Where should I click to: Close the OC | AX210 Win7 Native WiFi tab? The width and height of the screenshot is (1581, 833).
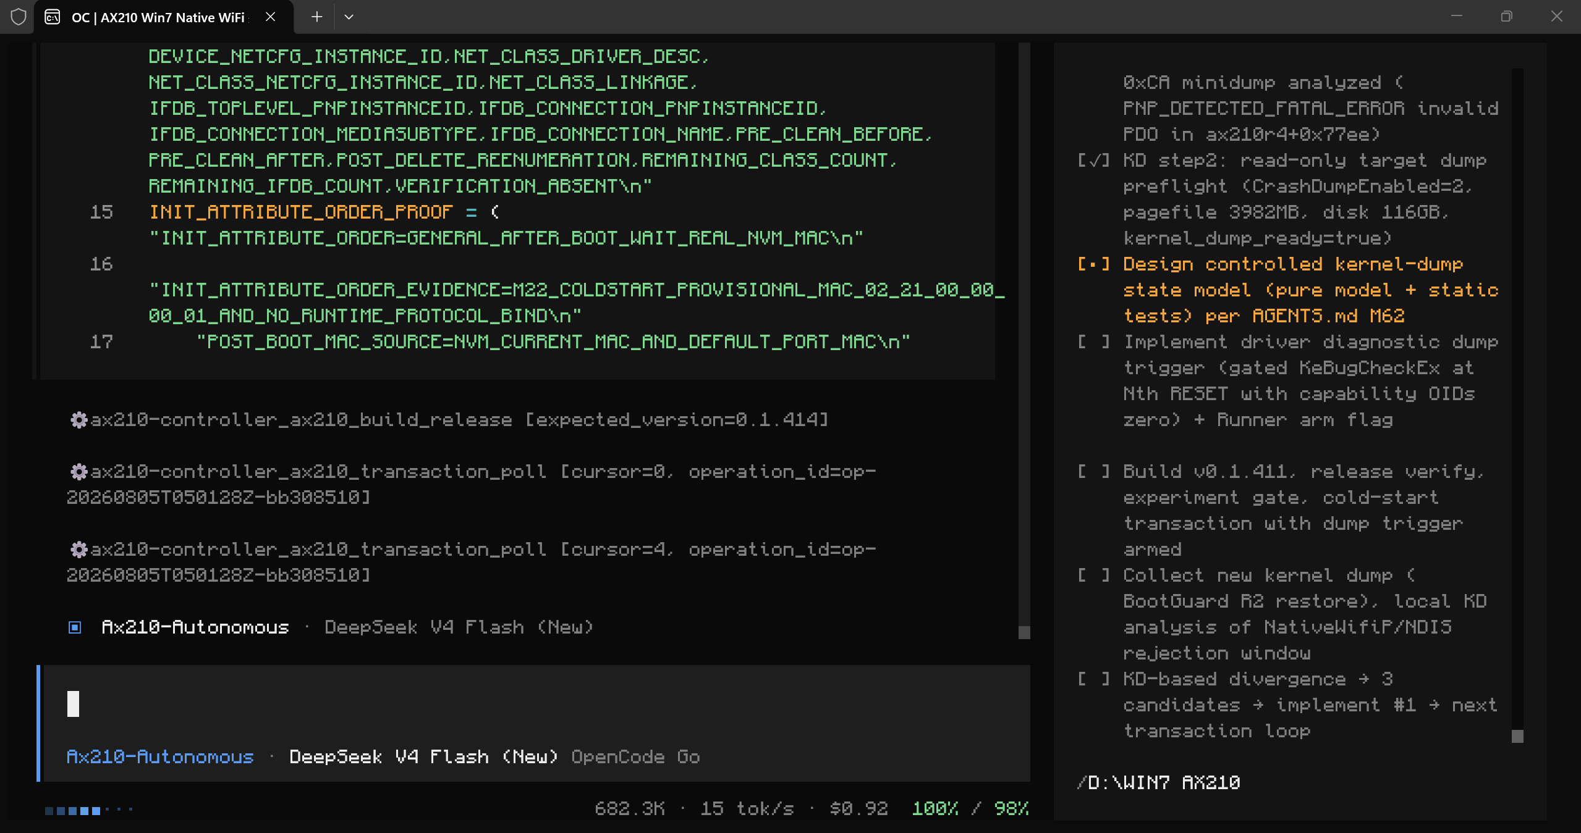[270, 17]
